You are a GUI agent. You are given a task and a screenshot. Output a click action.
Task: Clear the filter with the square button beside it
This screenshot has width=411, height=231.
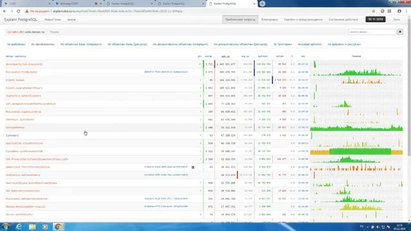coord(400,31)
